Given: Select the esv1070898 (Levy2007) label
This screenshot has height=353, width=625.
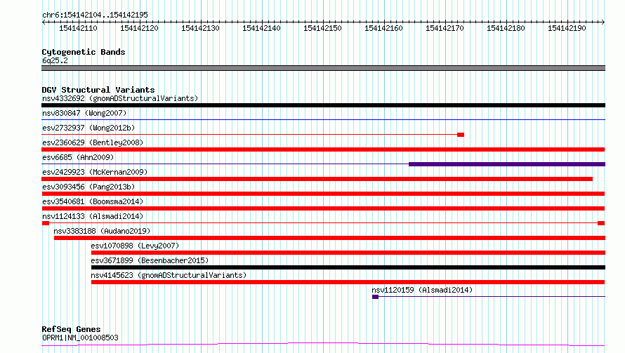Looking at the screenshot, I should [135, 246].
